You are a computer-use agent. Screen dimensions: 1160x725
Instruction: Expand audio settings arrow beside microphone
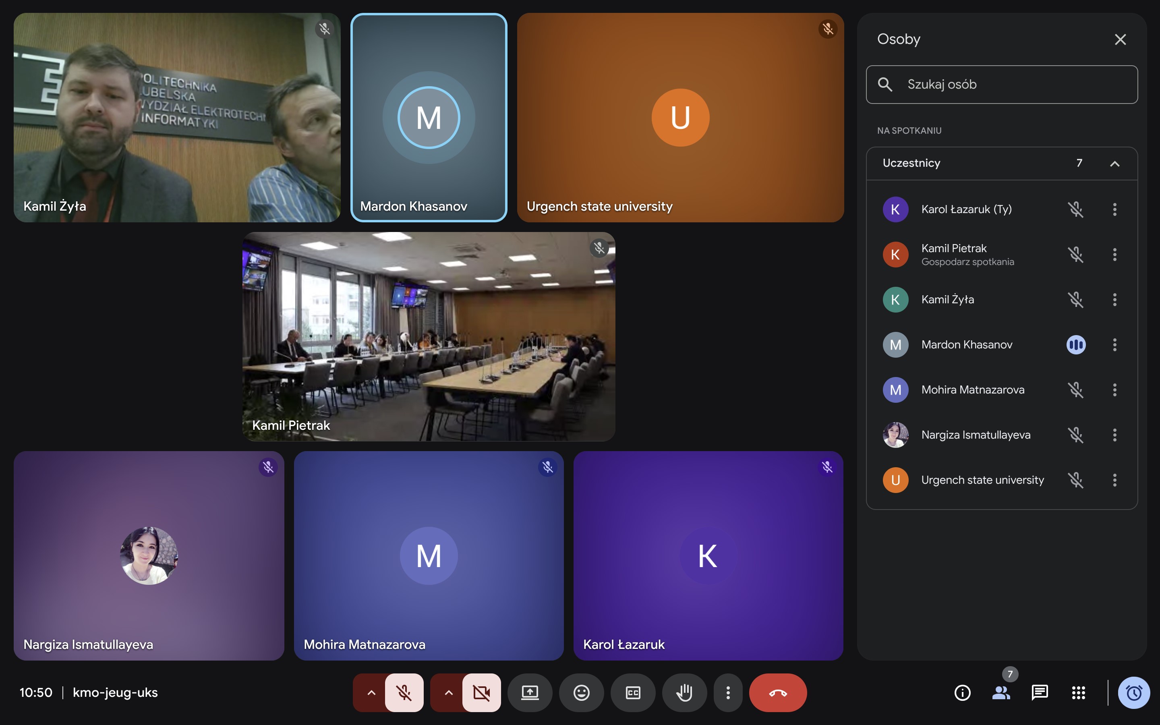coord(371,692)
